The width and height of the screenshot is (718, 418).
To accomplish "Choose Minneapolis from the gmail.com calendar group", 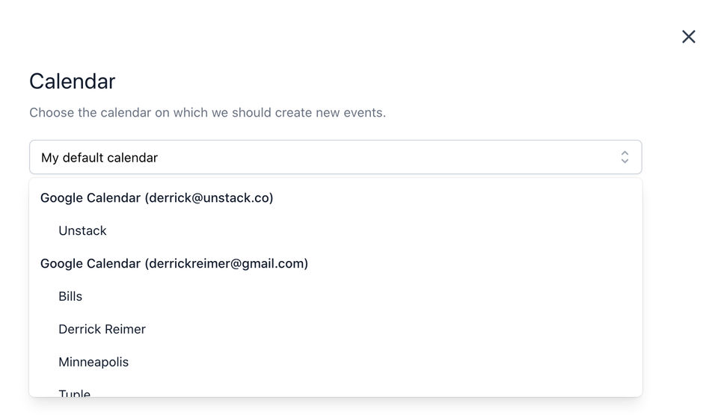I will point(93,362).
